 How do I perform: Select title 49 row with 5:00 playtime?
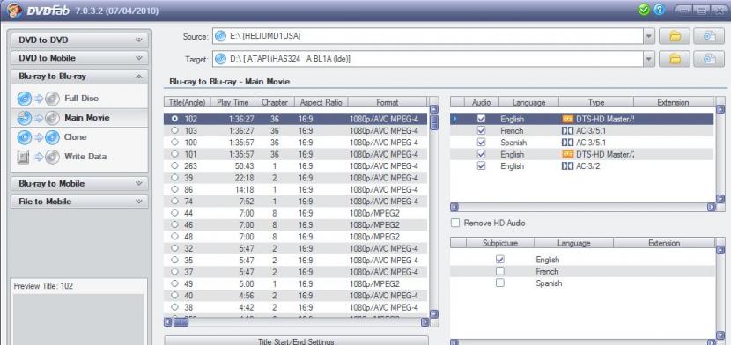(x=296, y=283)
